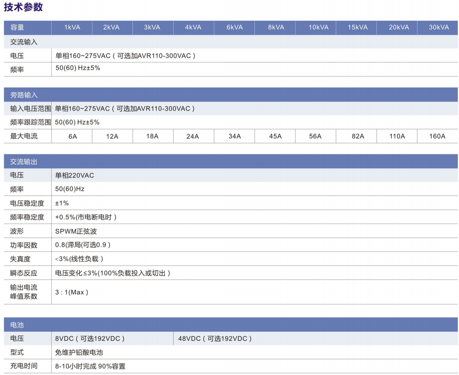
Task: Select the 82A current value
Action: click(358, 136)
